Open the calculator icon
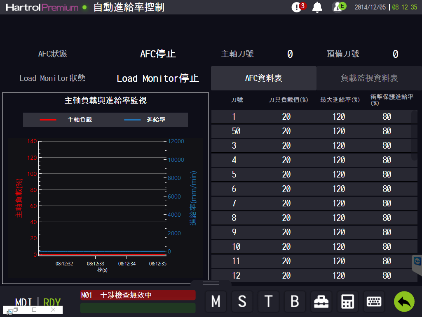The image size is (422, 317). [347, 301]
